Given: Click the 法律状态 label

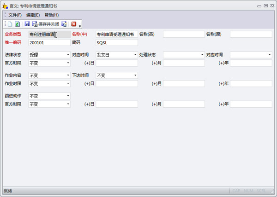Looking at the screenshot, I should [x=13, y=55].
